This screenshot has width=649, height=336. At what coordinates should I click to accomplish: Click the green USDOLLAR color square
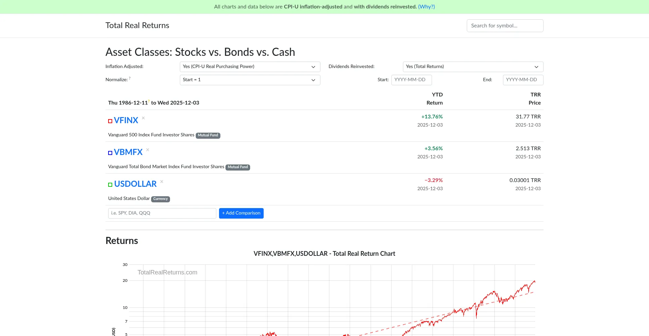coord(110,185)
